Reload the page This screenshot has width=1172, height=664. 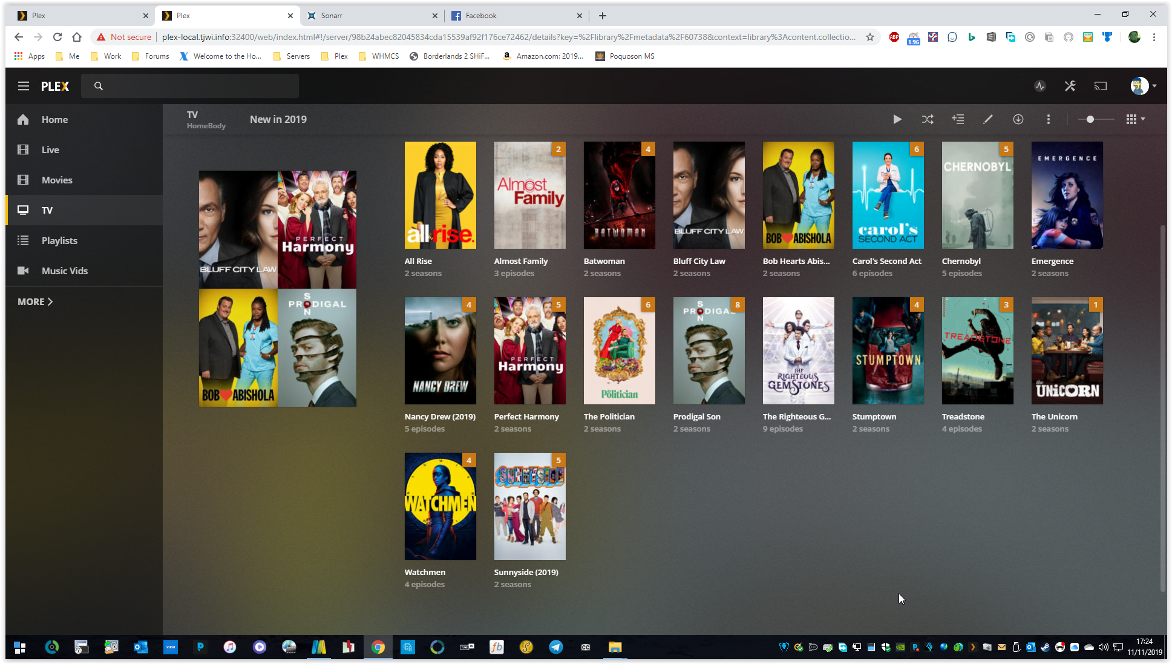click(57, 37)
